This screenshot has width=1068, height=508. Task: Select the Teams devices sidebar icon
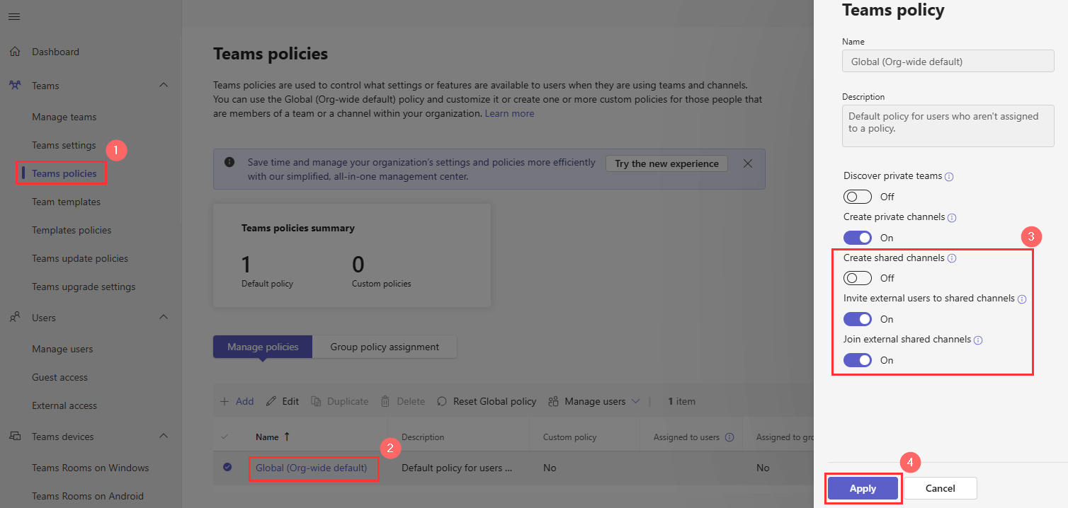(x=13, y=436)
